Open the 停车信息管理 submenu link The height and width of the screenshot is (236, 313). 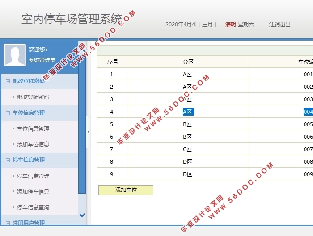click(x=33, y=176)
